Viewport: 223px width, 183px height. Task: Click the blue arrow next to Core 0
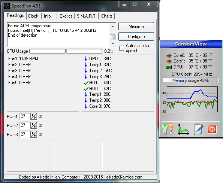pos(86,106)
